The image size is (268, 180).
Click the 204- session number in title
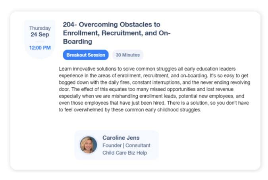[69, 25]
